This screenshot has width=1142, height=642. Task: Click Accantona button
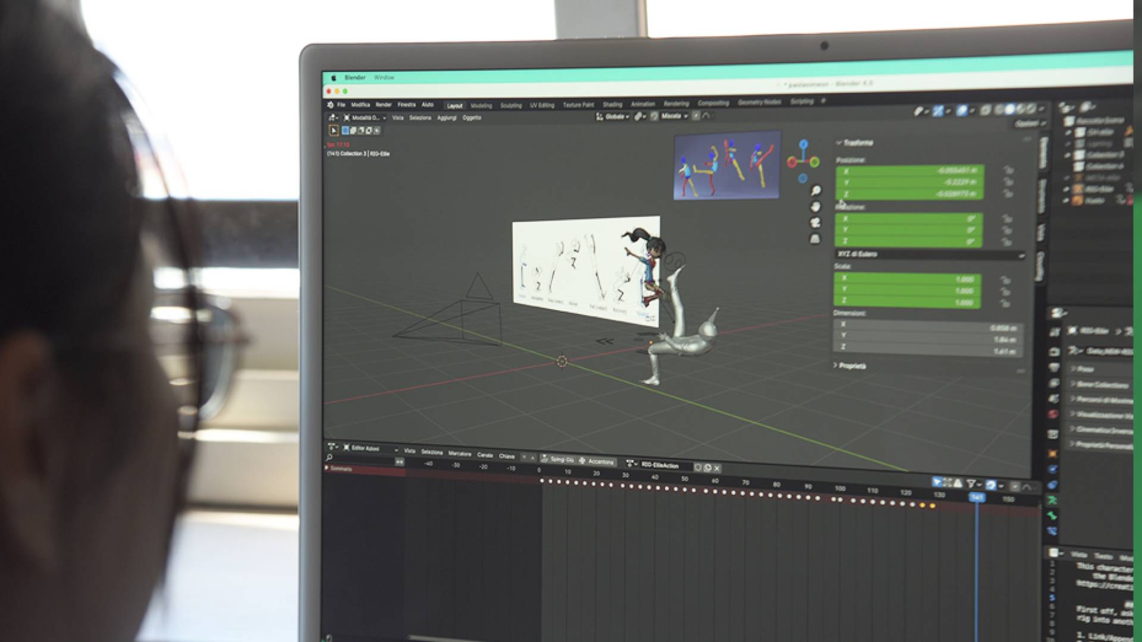[596, 461]
